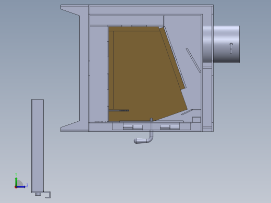
Task: Click the small arrow mark on the flue pipe
Action: pyautogui.click(x=231, y=48)
